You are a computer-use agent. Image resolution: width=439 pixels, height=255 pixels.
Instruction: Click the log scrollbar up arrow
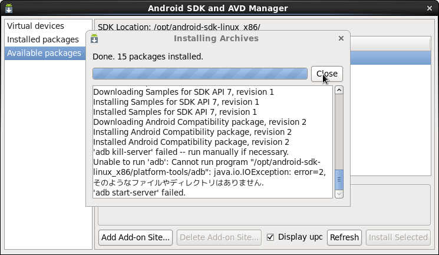coord(339,90)
